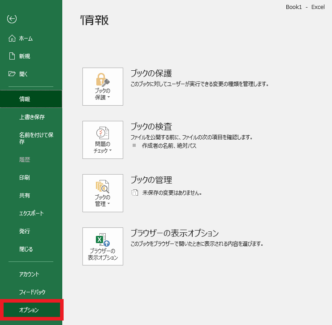332x325 pixels.
Task: Open オプション in the sidebar
Action: pos(32,310)
